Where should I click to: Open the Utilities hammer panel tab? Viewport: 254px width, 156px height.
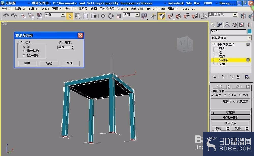coord(248,25)
